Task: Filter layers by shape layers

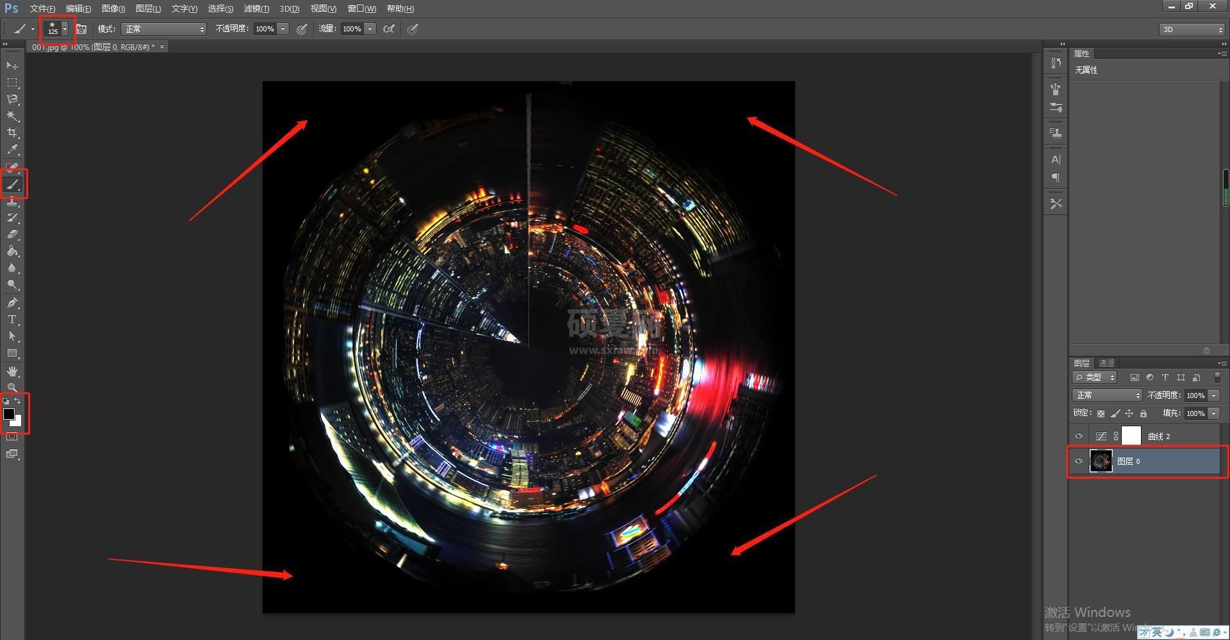Action: point(1181,378)
